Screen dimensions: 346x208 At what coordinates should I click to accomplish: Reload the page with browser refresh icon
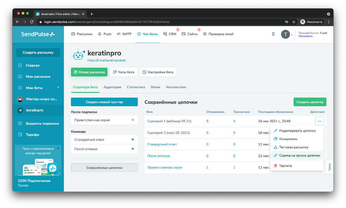click(32, 22)
